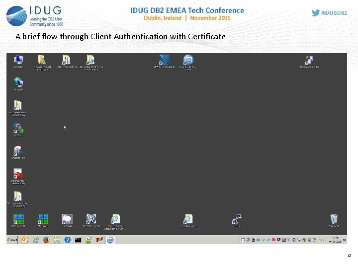Open the Replication Server Internet Explorer shortcut
This screenshot has height=268, width=358.
[115, 222]
